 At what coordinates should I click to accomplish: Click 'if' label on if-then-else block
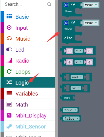tap(73, 23)
